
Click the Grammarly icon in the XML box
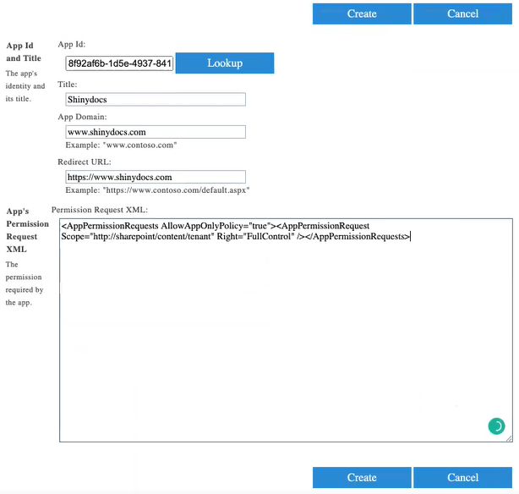pos(496,426)
